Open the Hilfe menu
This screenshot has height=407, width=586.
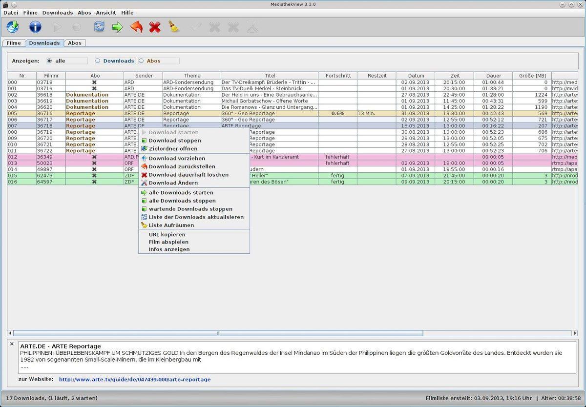click(127, 13)
